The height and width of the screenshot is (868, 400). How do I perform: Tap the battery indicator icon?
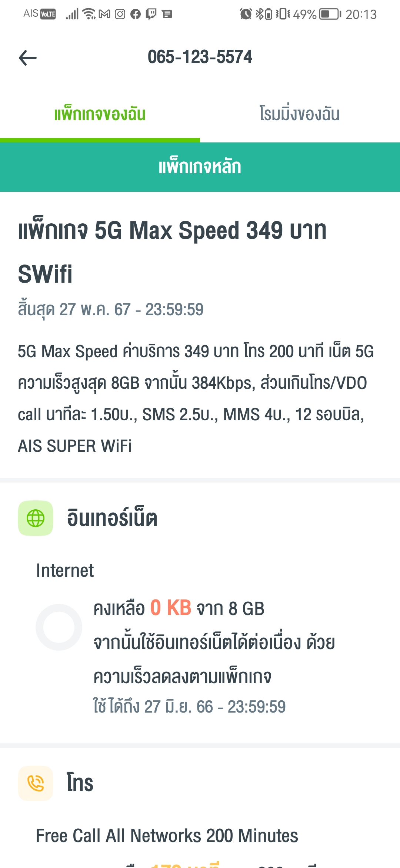pos(330,14)
